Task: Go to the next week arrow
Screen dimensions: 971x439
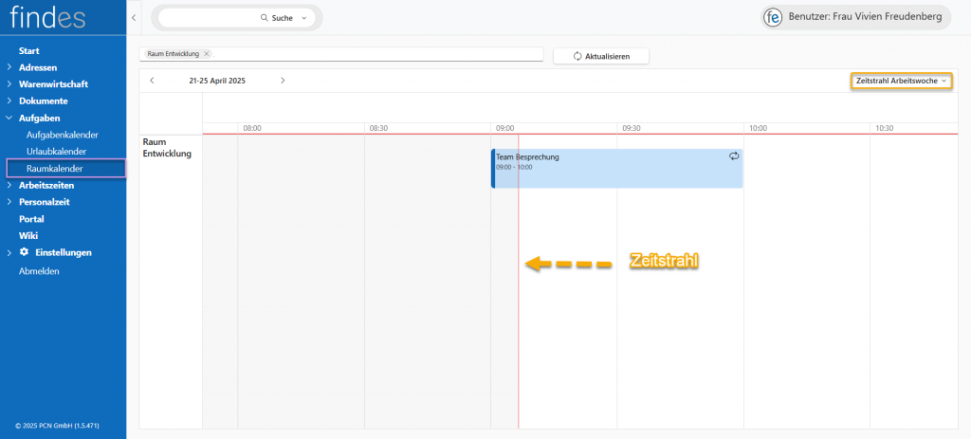Action: tap(283, 81)
